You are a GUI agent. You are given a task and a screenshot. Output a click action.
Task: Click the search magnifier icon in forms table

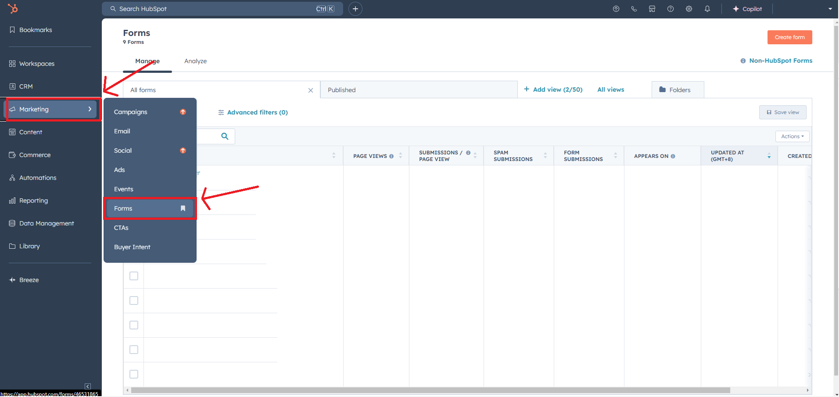pyautogui.click(x=225, y=136)
